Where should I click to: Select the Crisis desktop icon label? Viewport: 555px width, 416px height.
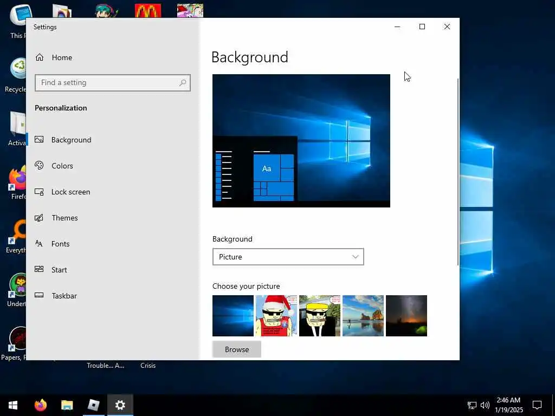point(148,366)
